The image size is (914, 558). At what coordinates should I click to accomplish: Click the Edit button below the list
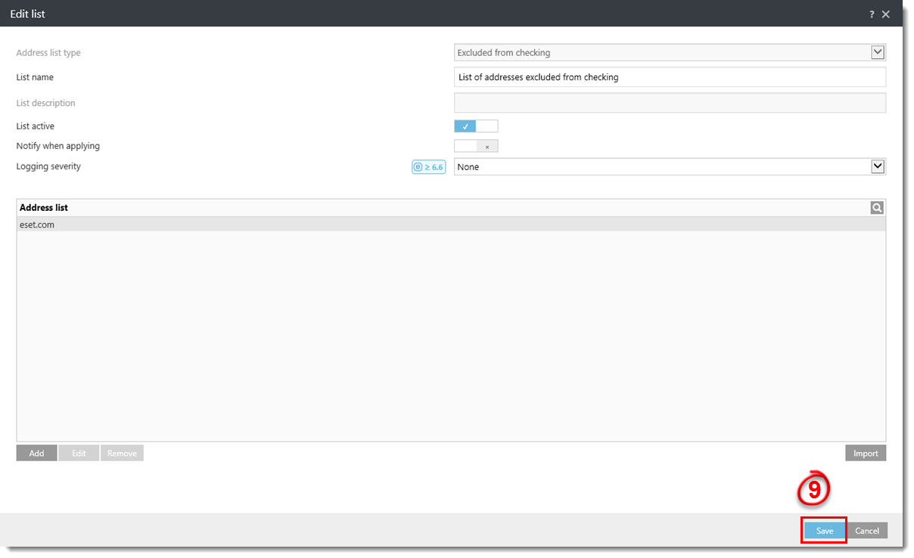point(79,453)
